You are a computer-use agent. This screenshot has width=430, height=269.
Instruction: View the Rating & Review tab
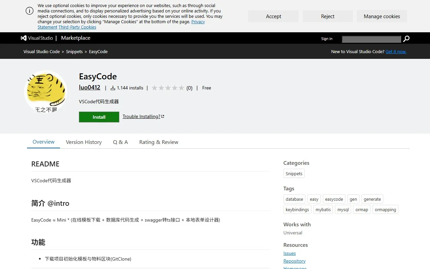click(x=159, y=142)
